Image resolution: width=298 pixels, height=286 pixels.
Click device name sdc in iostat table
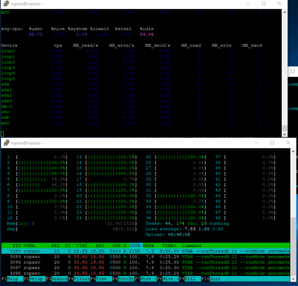click(x=5, y=112)
